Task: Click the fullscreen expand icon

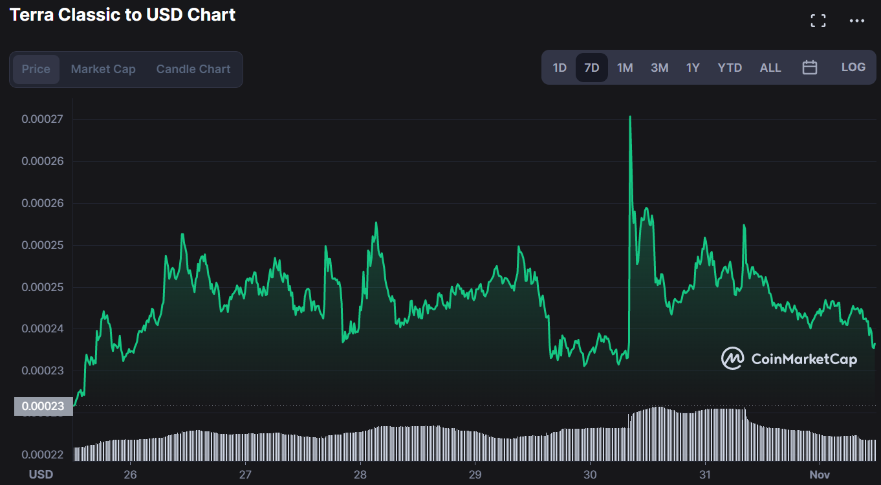Action: click(x=818, y=20)
